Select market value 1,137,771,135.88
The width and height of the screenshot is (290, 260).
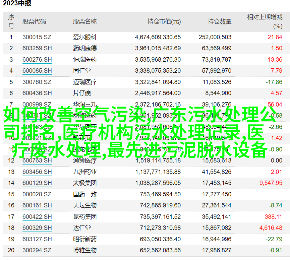[158, 172]
